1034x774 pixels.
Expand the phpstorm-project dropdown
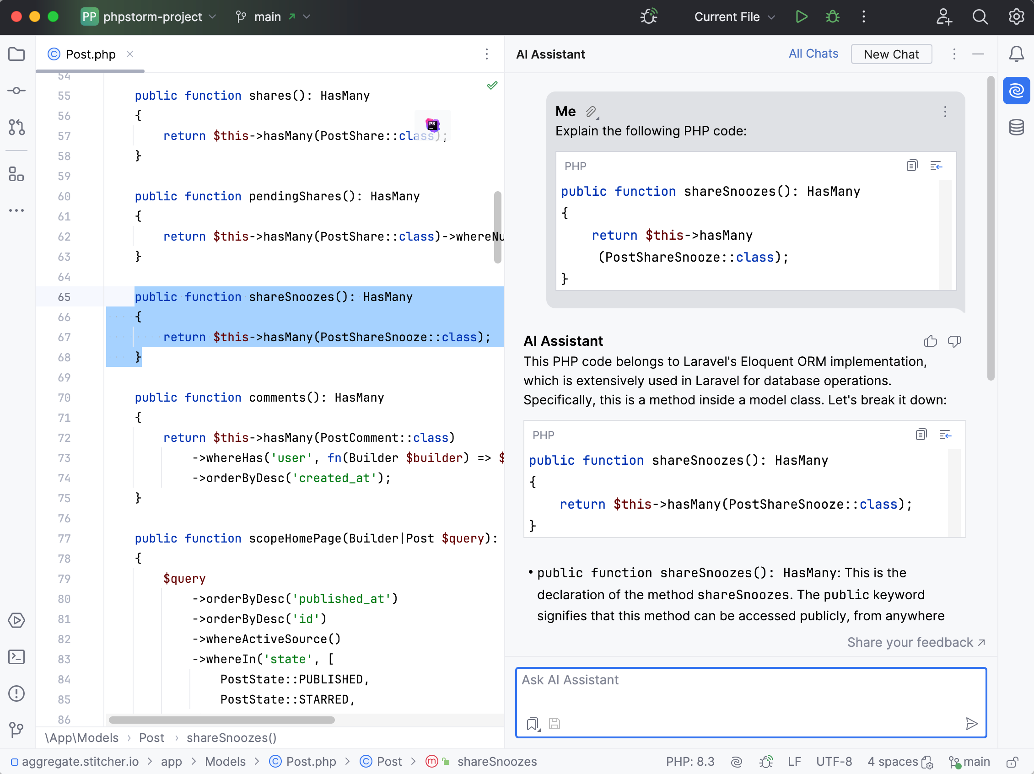(149, 17)
